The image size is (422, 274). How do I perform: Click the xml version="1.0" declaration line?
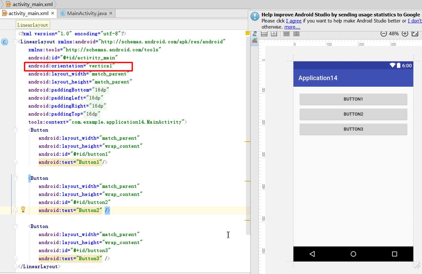(x=72, y=34)
